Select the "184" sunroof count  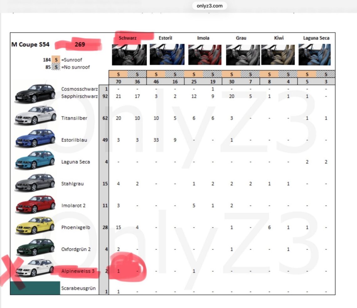(47, 60)
